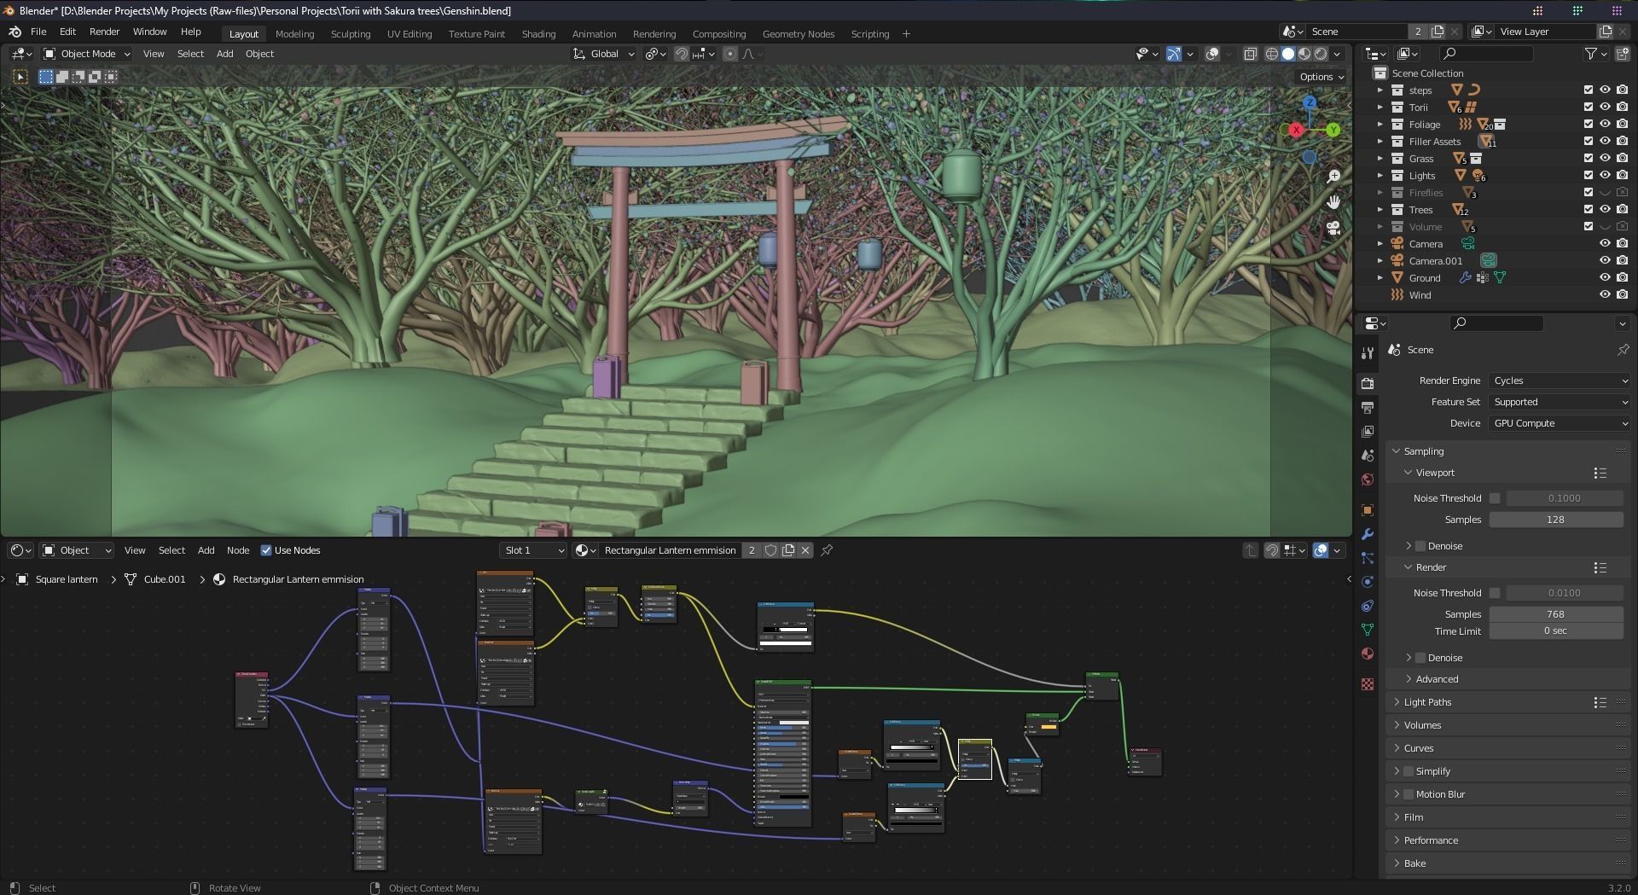
Task: Adjust the render Samples 768 field
Action: [1556, 614]
